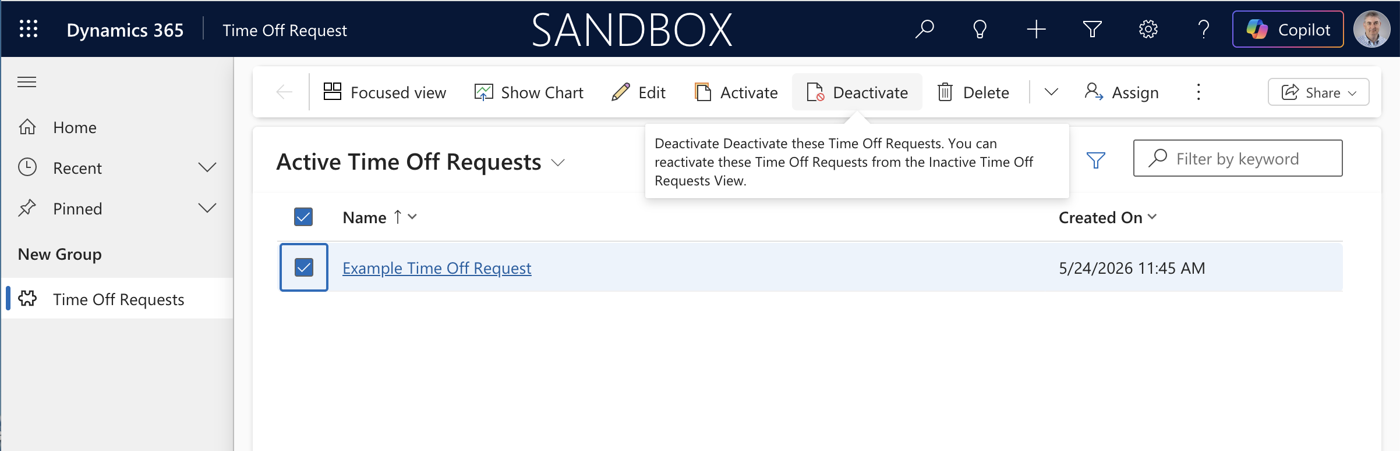Open the lightbulb assistant icon
Image resolution: width=1400 pixels, height=451 pixels.
click(x=980, y=29)
